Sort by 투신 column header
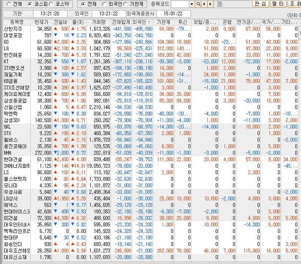This screenshot has width=301, height=264. coord(183,22)
